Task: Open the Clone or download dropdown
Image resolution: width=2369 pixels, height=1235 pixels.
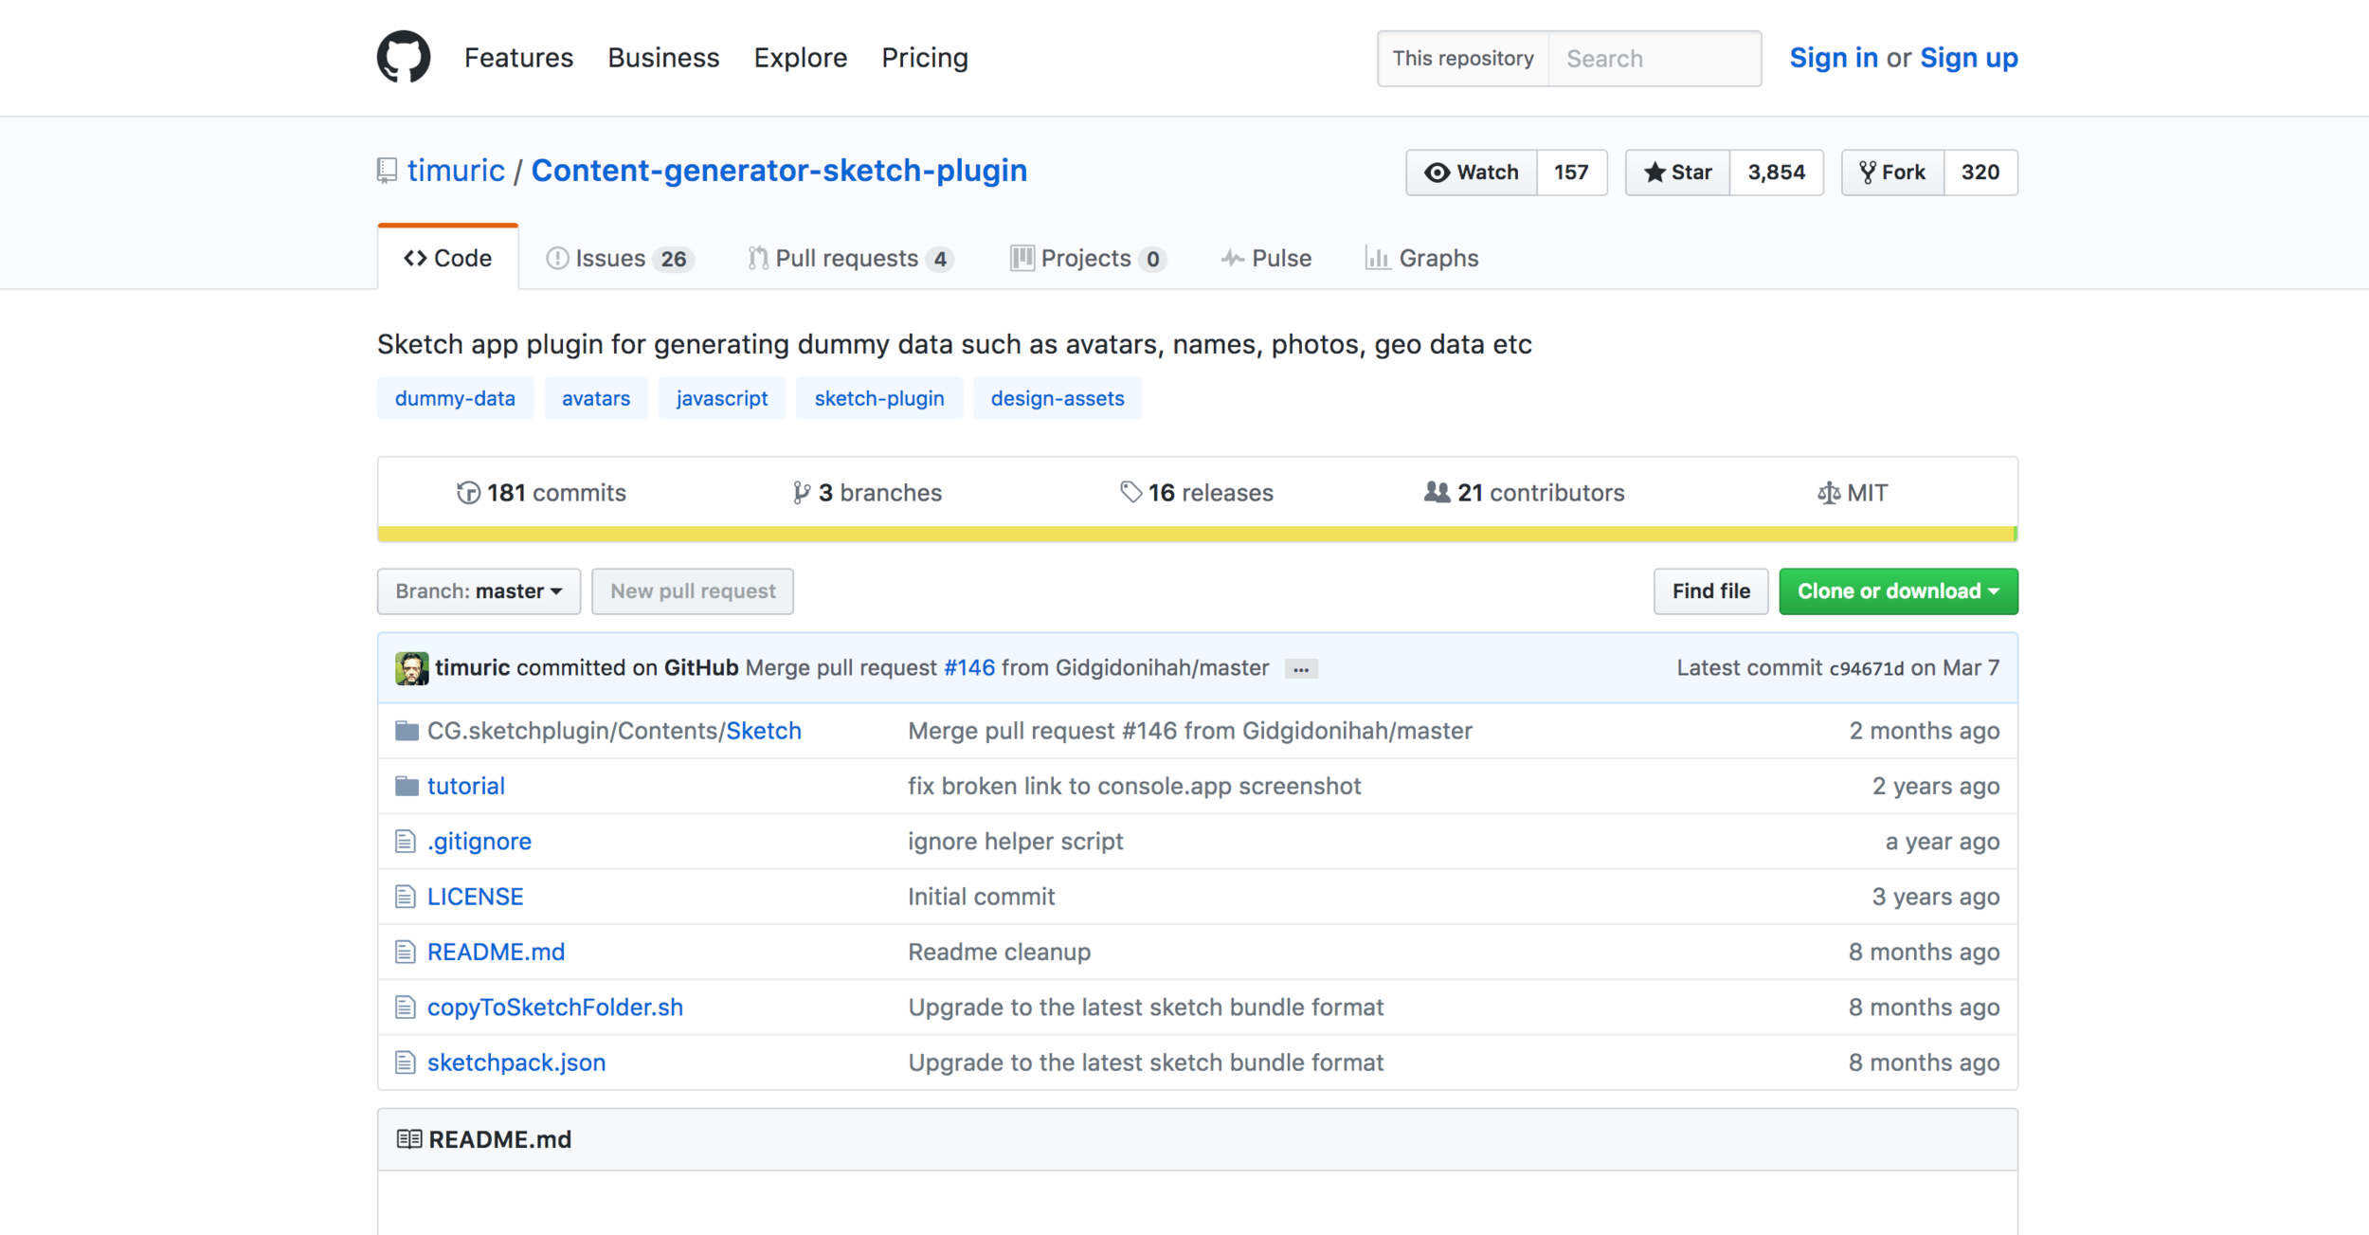Action: click(x=1898, y=591)
